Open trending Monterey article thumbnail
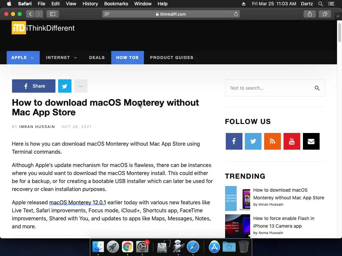 [x=237, y=198]
